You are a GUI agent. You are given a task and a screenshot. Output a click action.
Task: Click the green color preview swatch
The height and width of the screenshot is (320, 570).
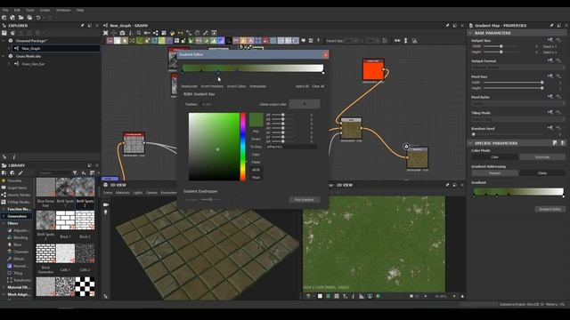click(x=256, y=120)
